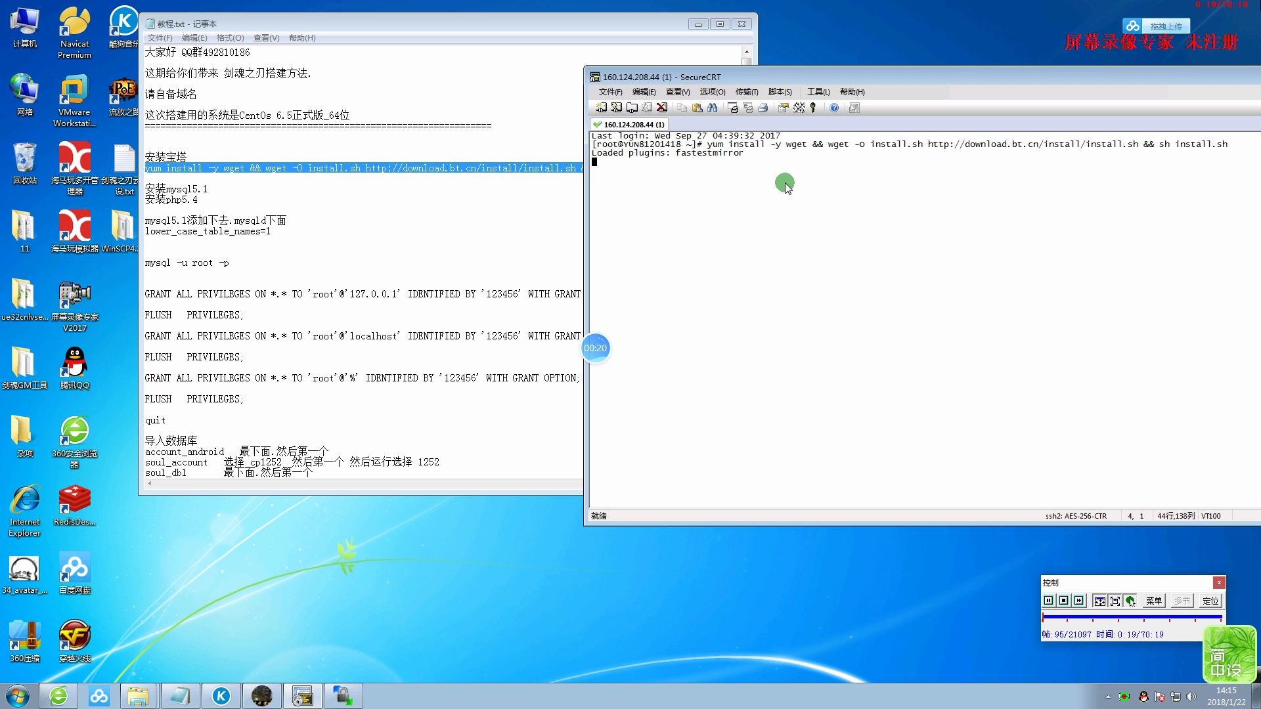Click the blue playback progress bar
Screen dimensions: 1261x709
pyautogui.click(x=1132, y=617)
